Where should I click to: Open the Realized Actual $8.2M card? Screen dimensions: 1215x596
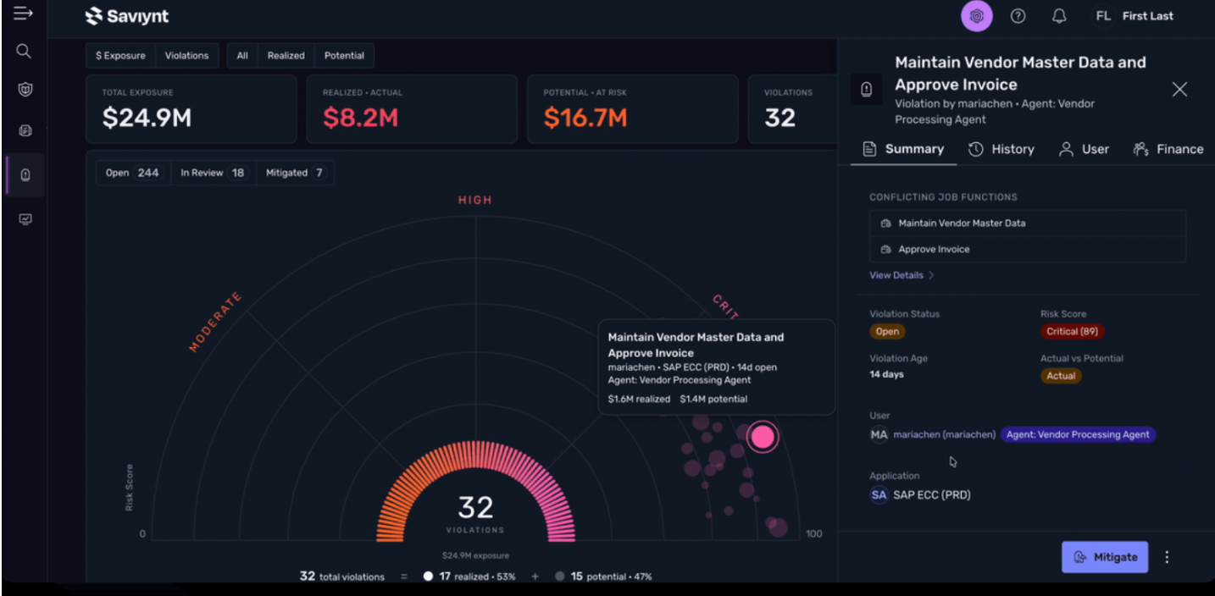412,108
